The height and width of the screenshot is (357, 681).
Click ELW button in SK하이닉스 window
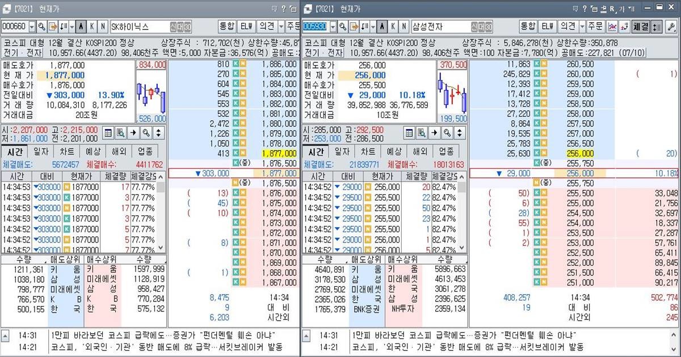pyautogui.click(x=246, y=26)
